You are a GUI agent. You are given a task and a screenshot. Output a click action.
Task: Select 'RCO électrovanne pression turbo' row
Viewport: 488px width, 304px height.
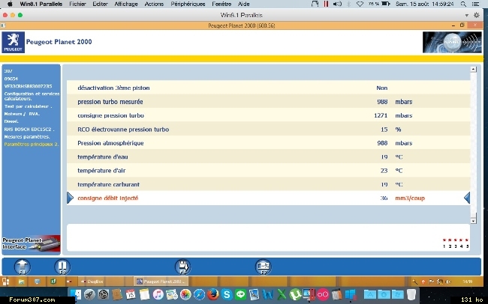268,130
